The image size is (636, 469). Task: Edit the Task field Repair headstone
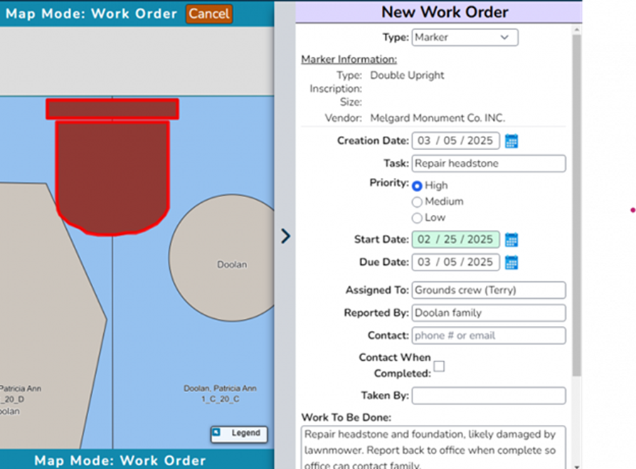[x=489, y=164]
